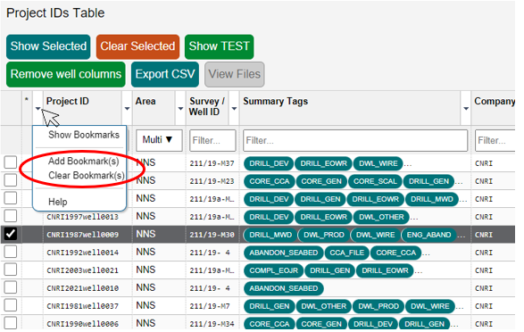Click DWL_PROD tag in CNRI1987well0009 row

[324, 235]
